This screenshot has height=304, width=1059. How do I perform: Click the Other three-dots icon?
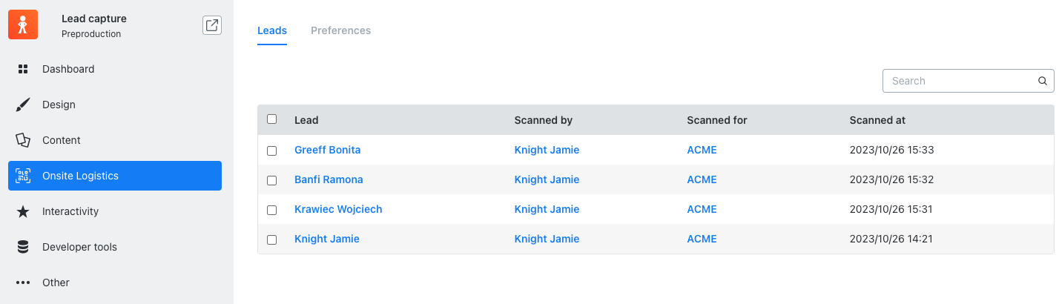pos(23,282)
